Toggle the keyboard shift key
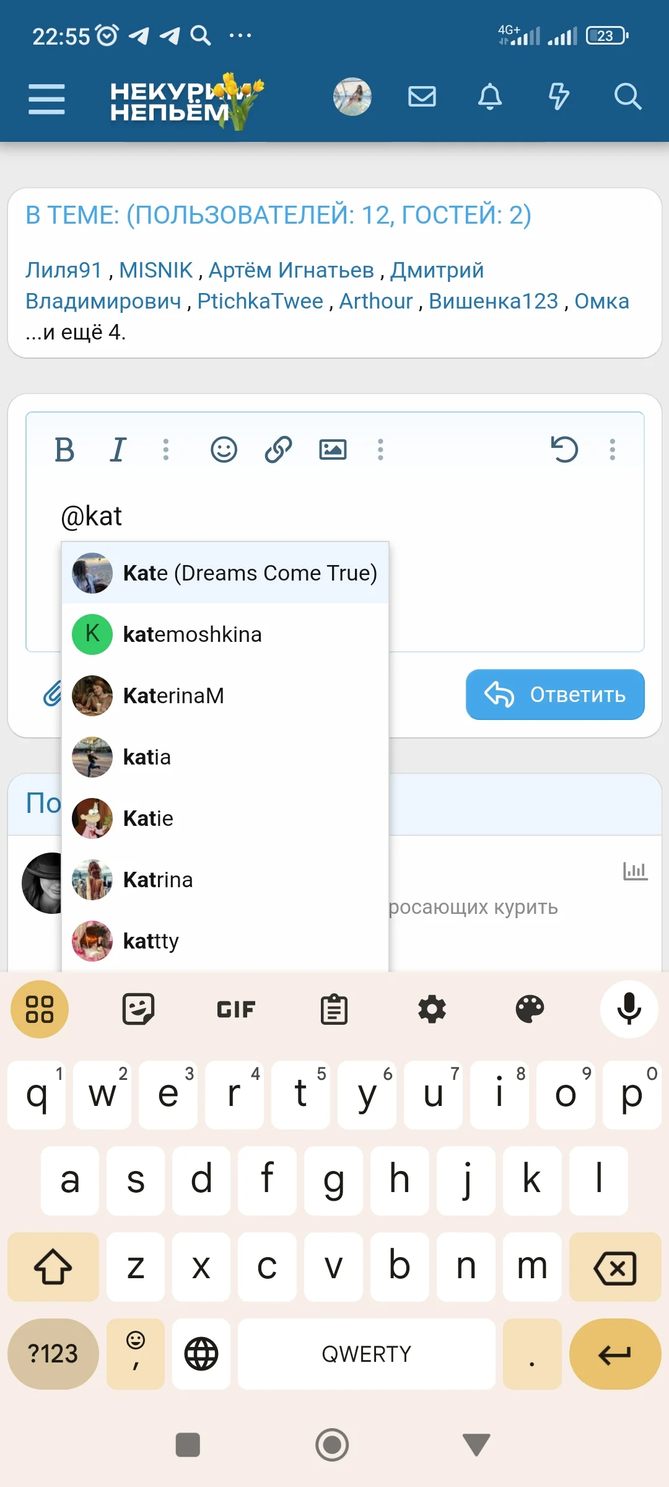This screenshot has width=669, height=1487. [x=53, y=1266]
